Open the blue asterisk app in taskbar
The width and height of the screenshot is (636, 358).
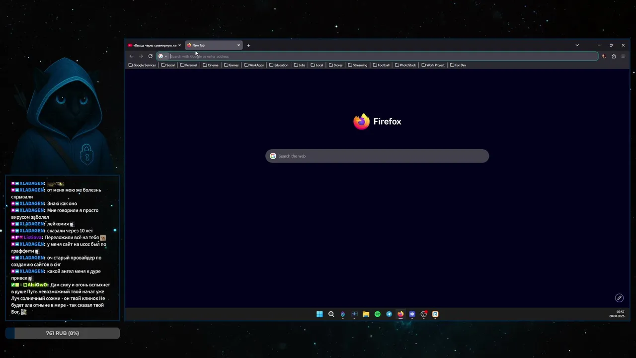click(x=412, y=314)
